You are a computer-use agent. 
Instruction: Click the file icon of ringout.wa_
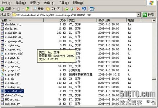2,50
